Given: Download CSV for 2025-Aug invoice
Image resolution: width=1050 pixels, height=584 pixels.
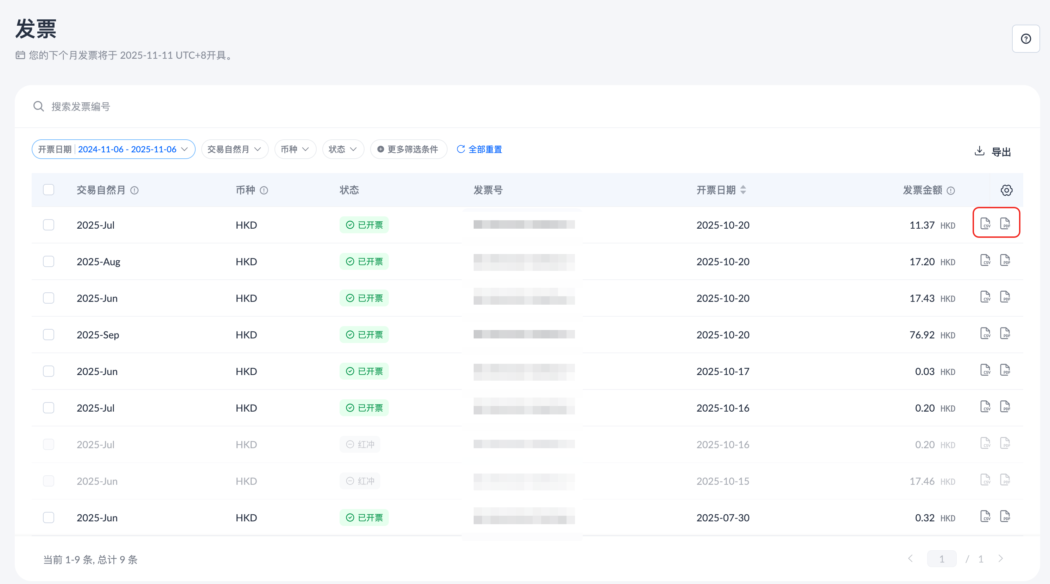Looking at the screenshot, I should (985, 260).
